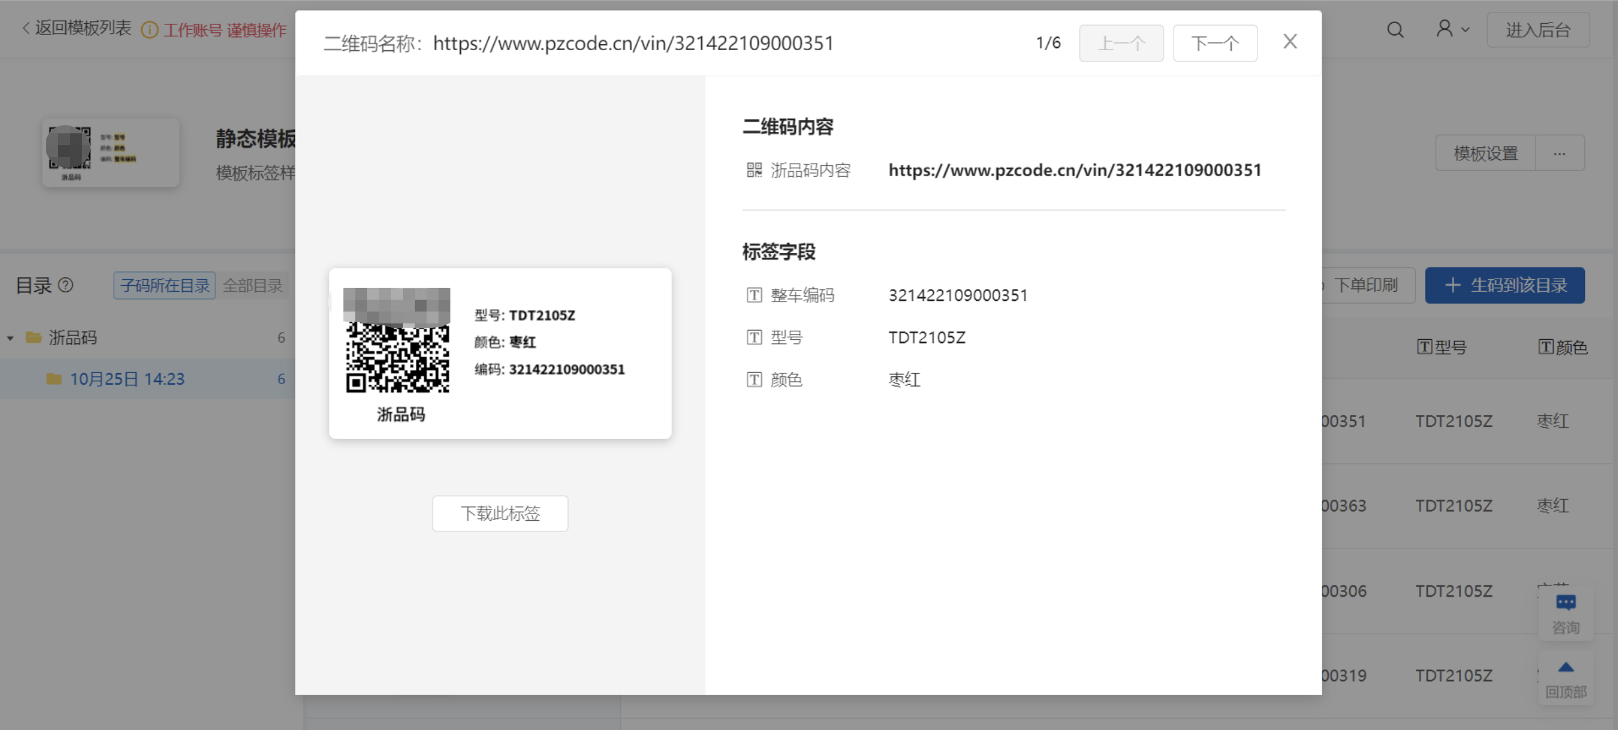Click the search magnifier icon
Image resolution: width=1618 pixels, height=730 pixels.
[1395, 30]
